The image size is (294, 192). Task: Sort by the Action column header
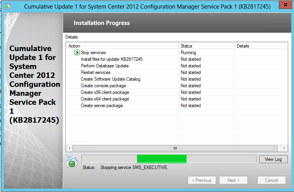point(122,46)
